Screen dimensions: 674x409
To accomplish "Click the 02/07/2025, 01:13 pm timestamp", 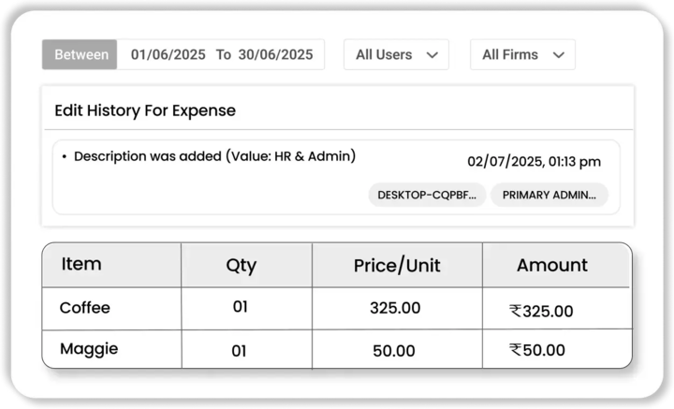I will click(x=534, y=162).
